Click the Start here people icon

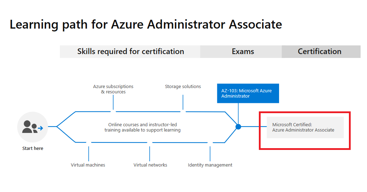(33, 127)
